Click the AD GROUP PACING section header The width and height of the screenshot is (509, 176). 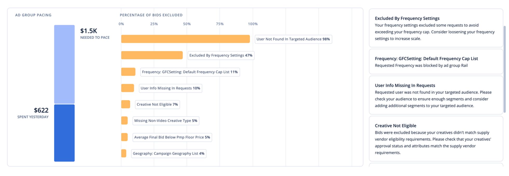point(33,15)
